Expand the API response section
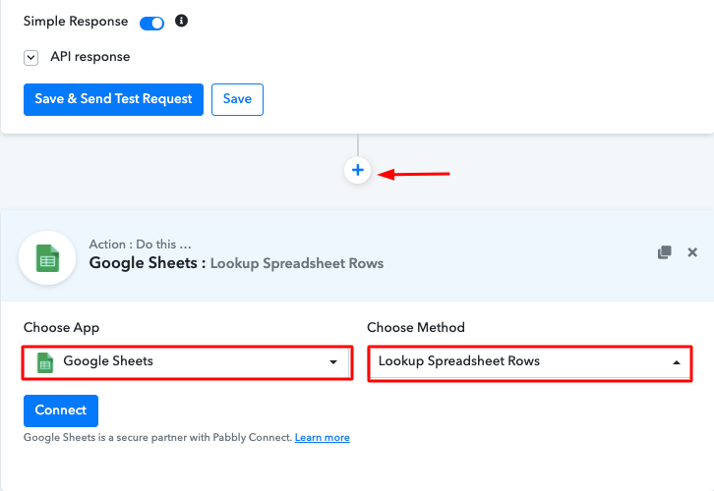The image size is (714, 491). pyautogui.click(x=30, y=58)
